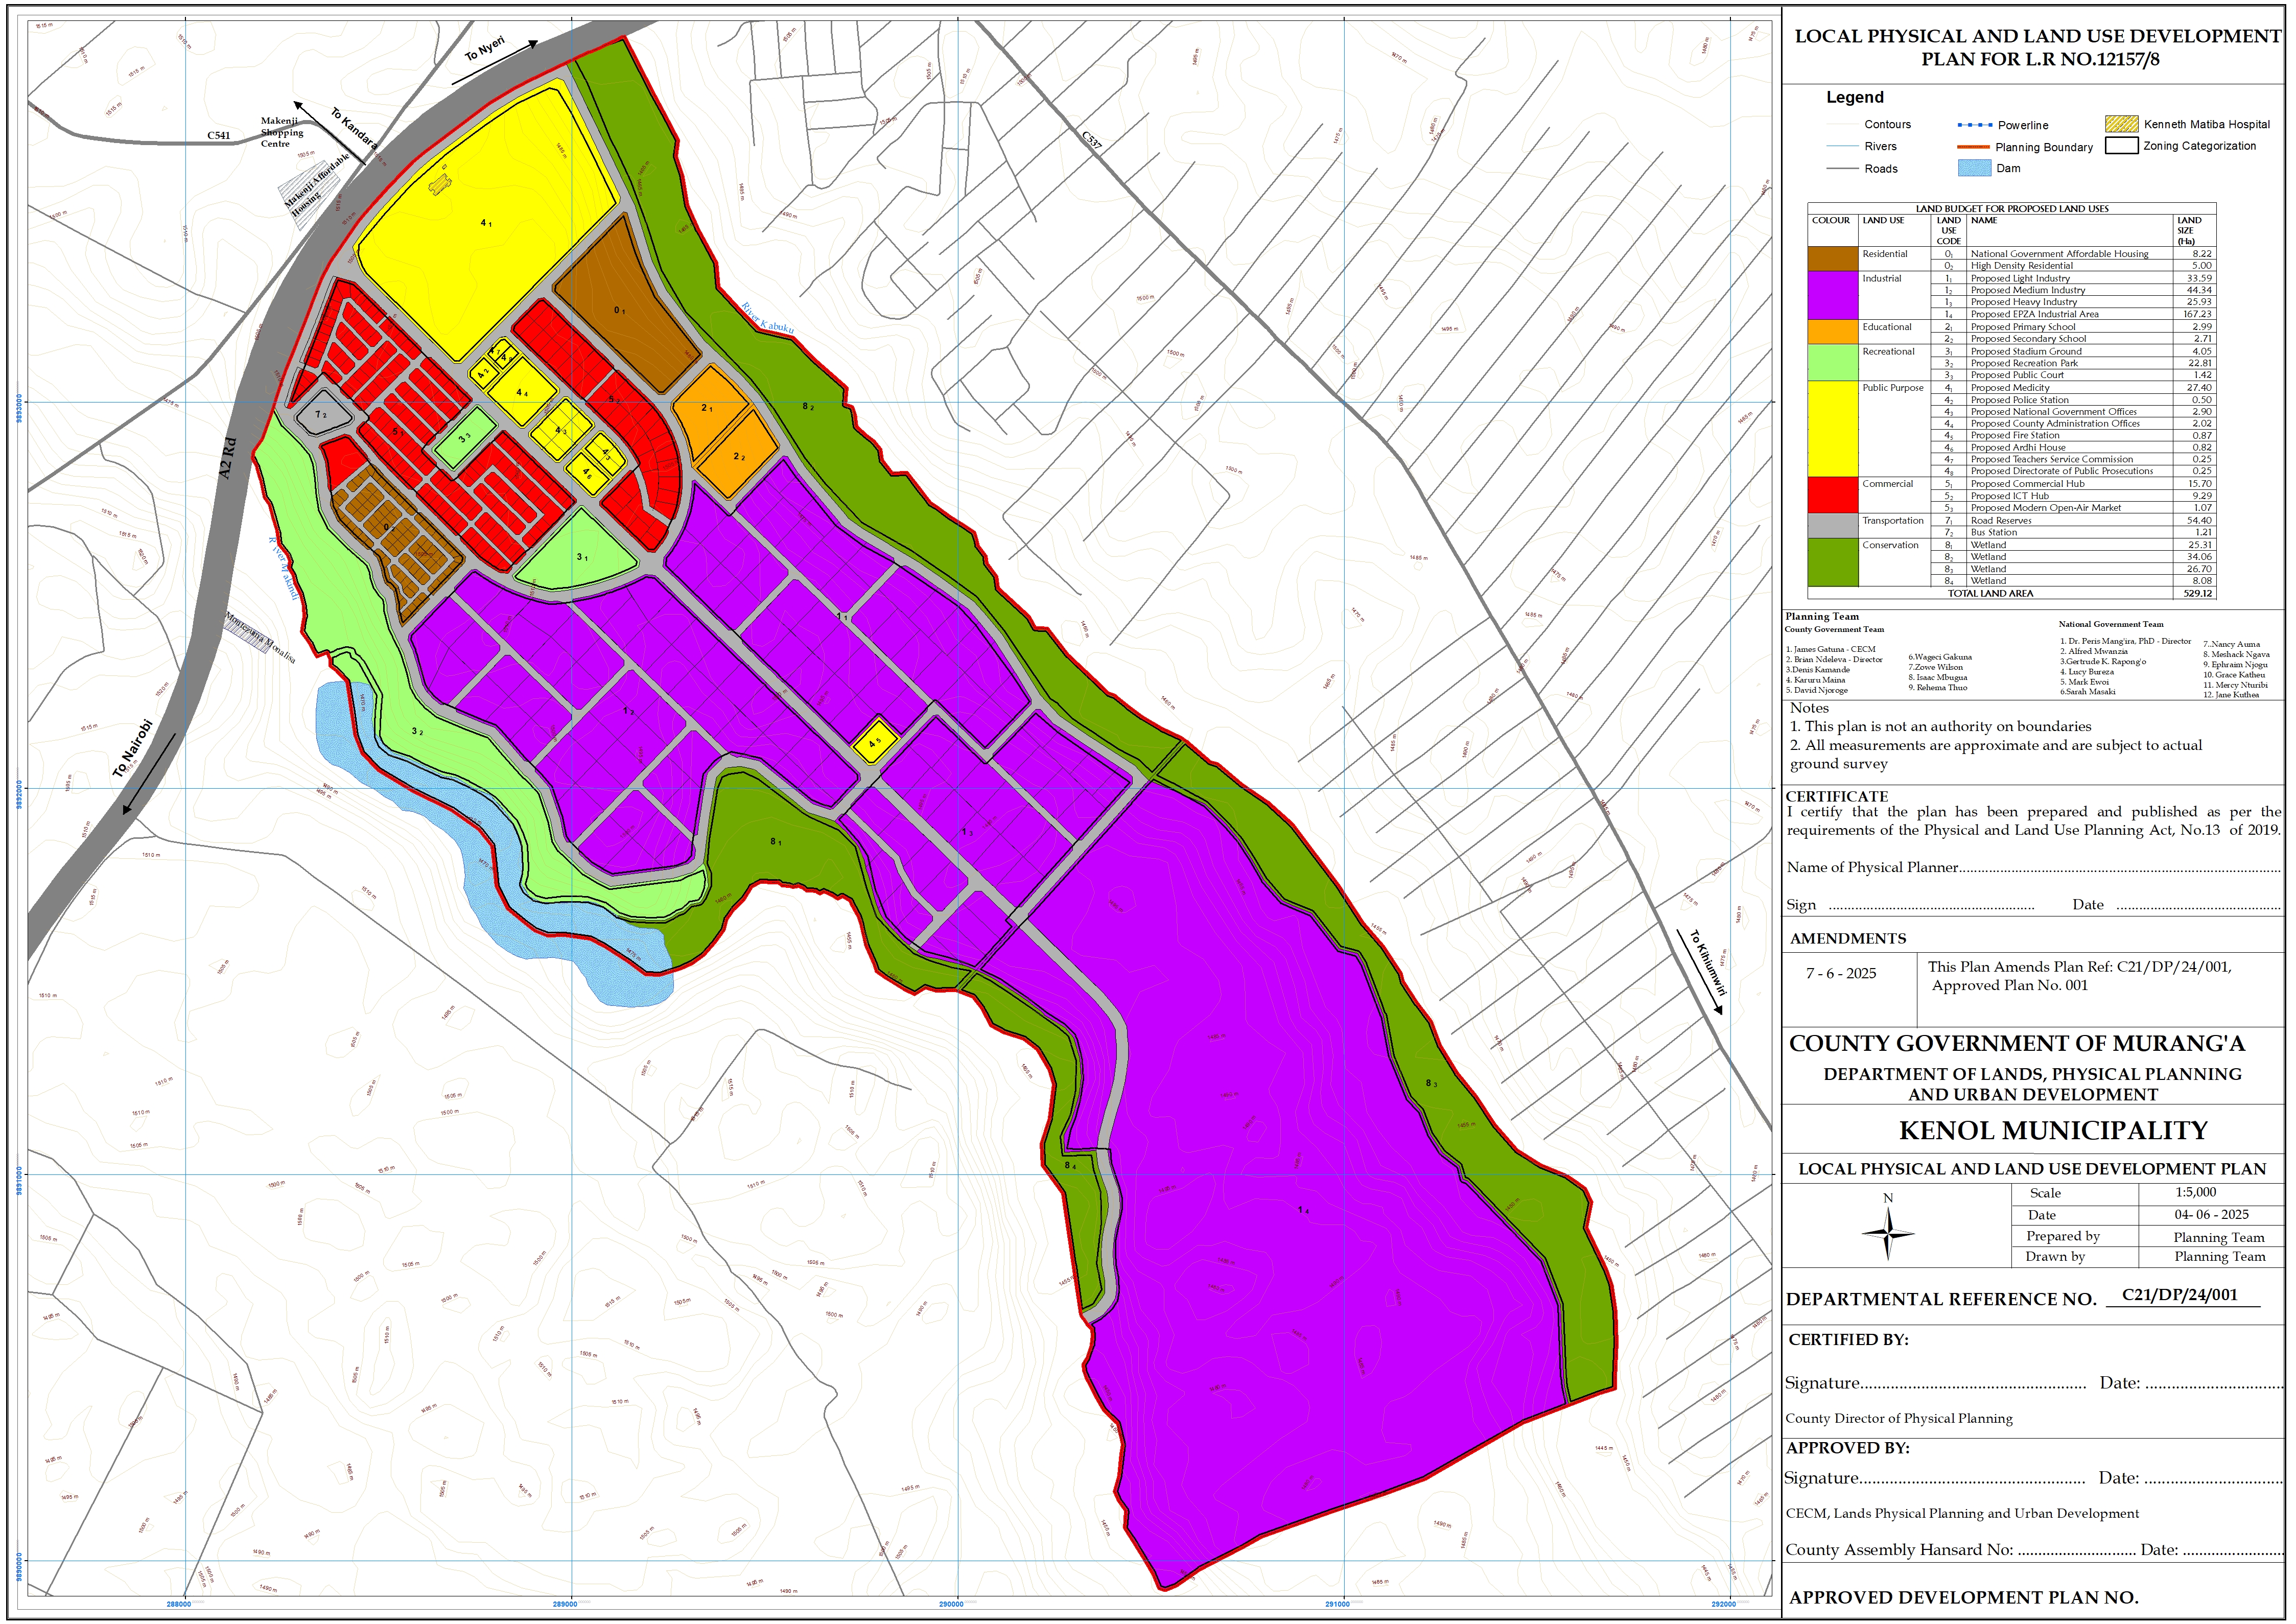This screenshot has width=2296, height=1624.
Task: Click the Dam blue legend symbol
Action: coord(1974,168)
